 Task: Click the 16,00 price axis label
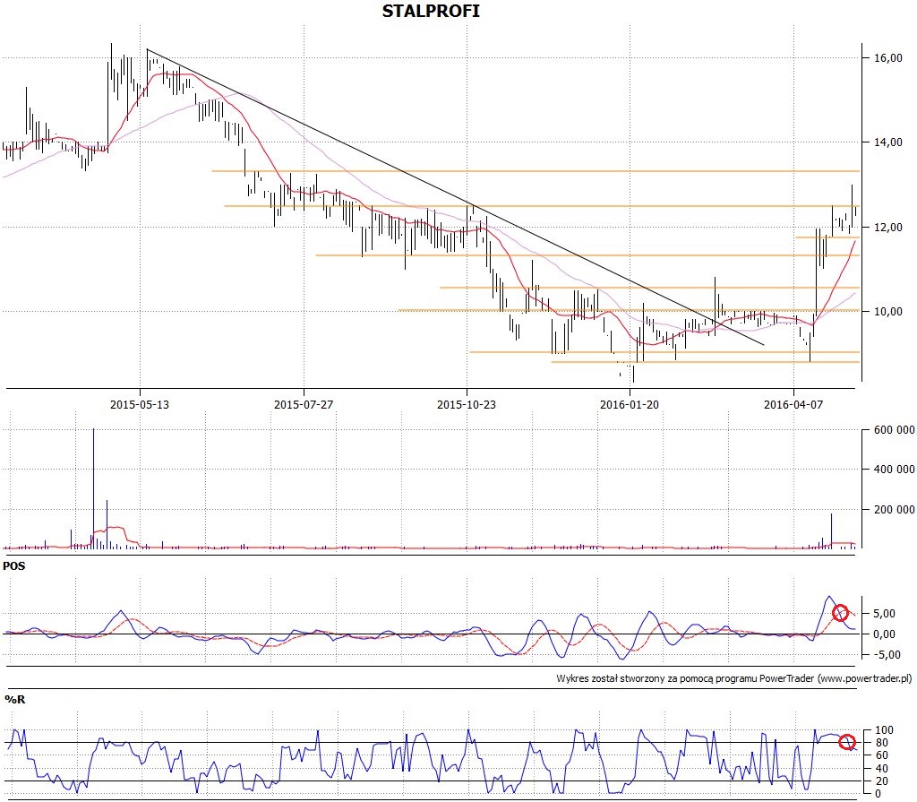tap(888, 58)
